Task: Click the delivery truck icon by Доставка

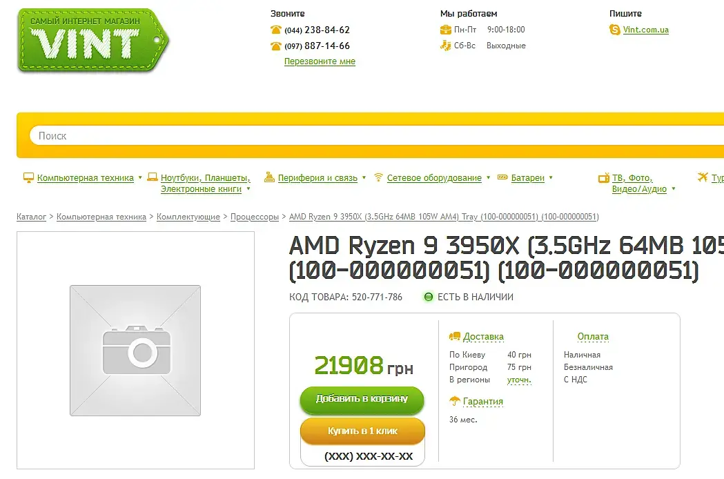Action: coord(455,337)
